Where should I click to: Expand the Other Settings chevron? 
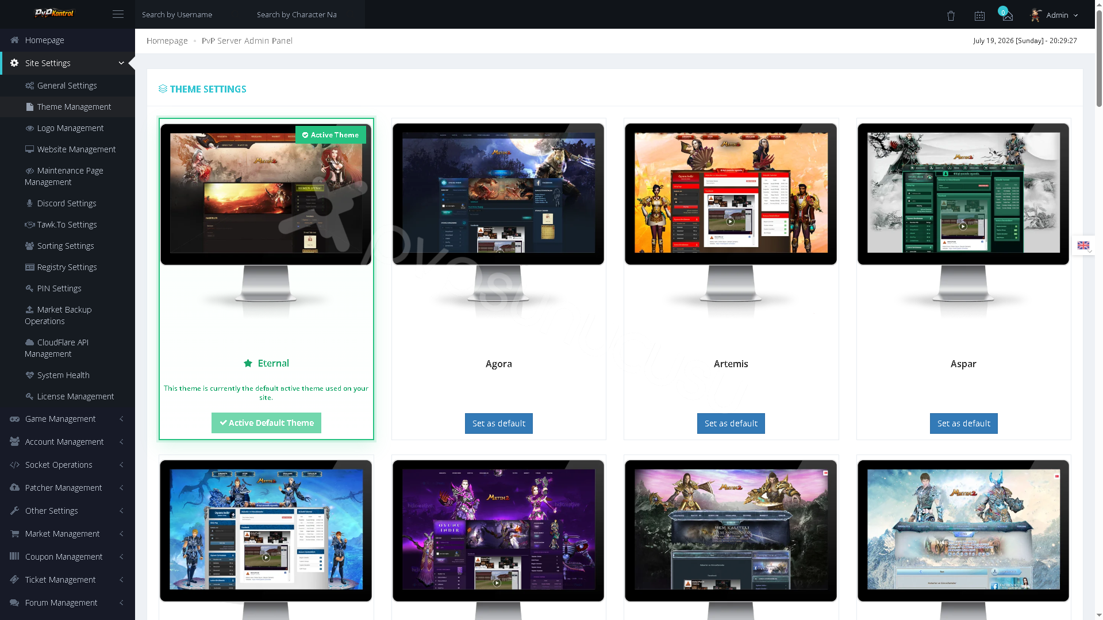point(121,511)
